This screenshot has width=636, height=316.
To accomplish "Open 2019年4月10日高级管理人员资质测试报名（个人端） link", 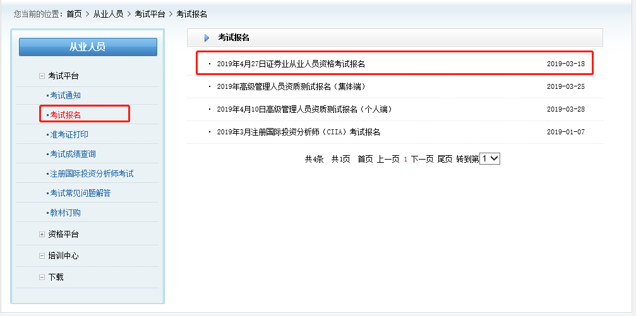I will tap(304, 109).
